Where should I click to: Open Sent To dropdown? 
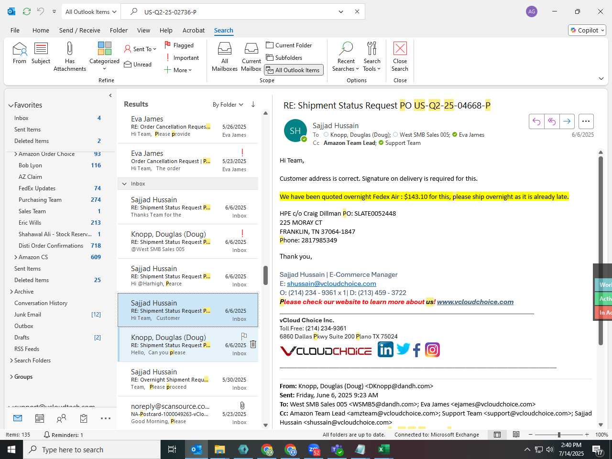click(140, 49)
